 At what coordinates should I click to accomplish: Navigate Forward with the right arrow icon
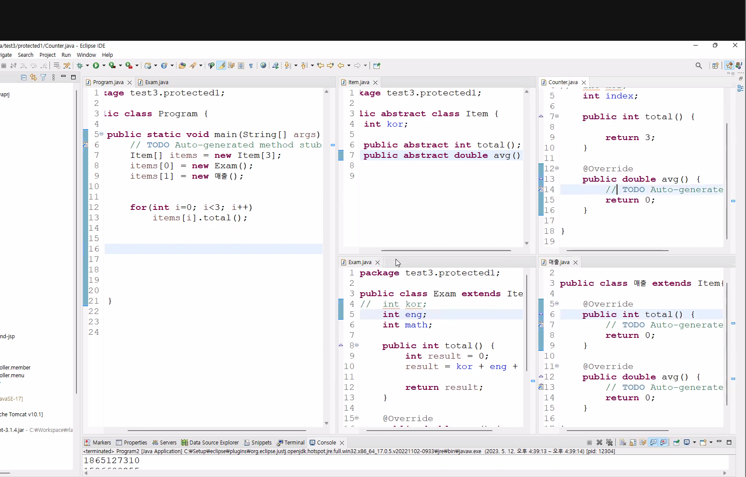357,65
